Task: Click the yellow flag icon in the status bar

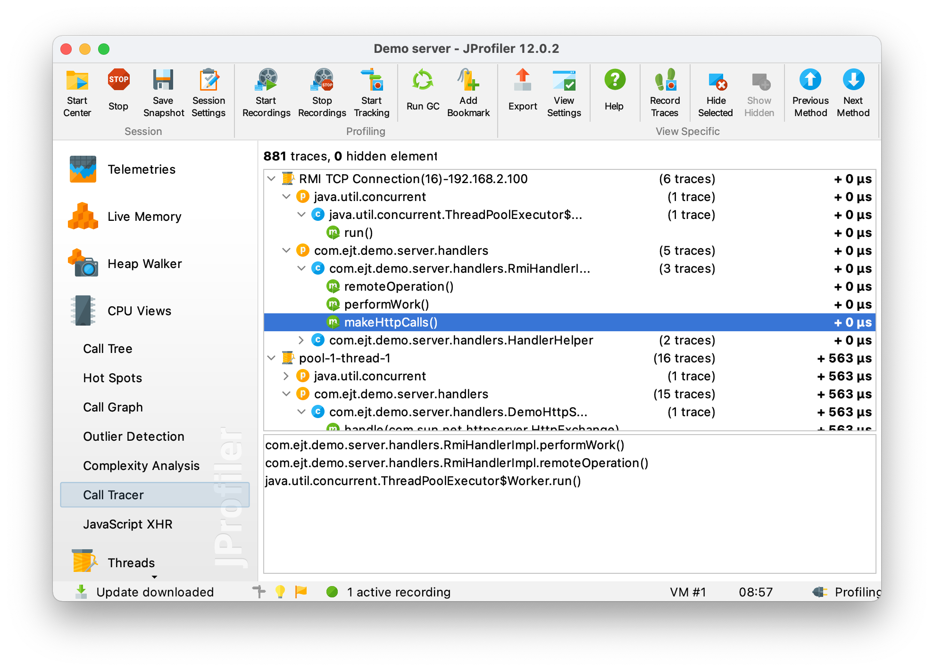Action: click(x=300, y=591)
